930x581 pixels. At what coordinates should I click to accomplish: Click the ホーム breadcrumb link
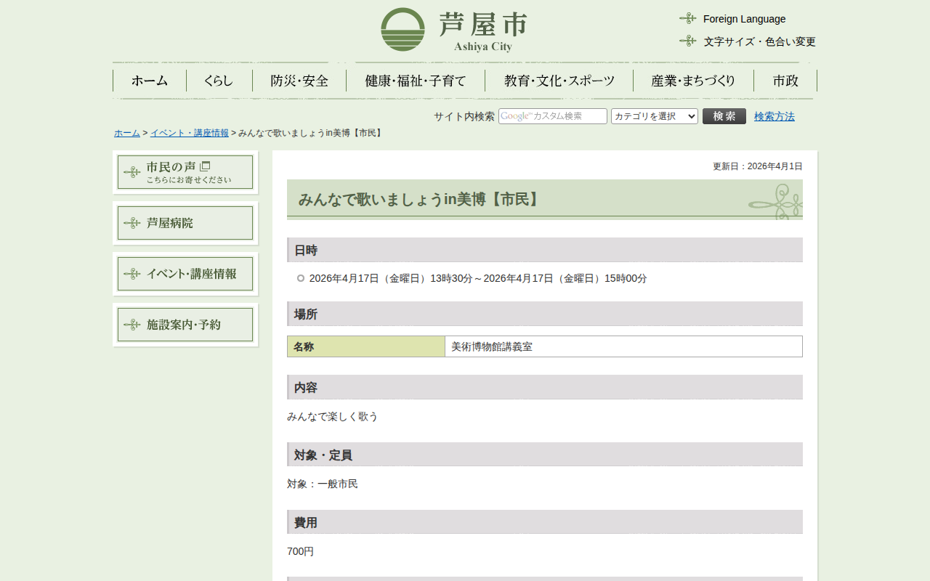click(127, 133)
